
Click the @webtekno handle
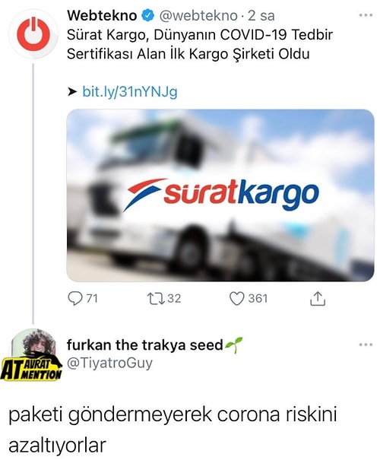[x=198, y=16]
